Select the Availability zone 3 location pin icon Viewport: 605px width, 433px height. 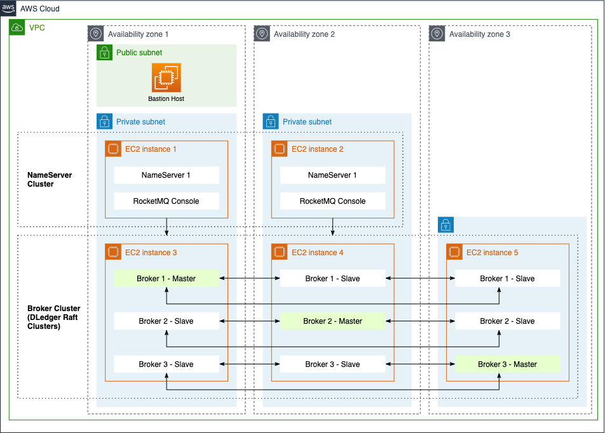(x=437, y=34)
